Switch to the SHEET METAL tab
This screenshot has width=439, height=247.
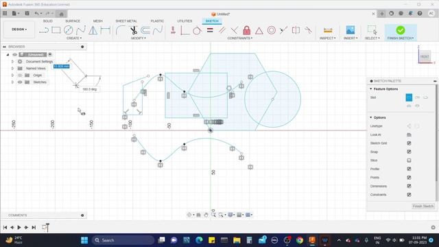coord(126,21)
